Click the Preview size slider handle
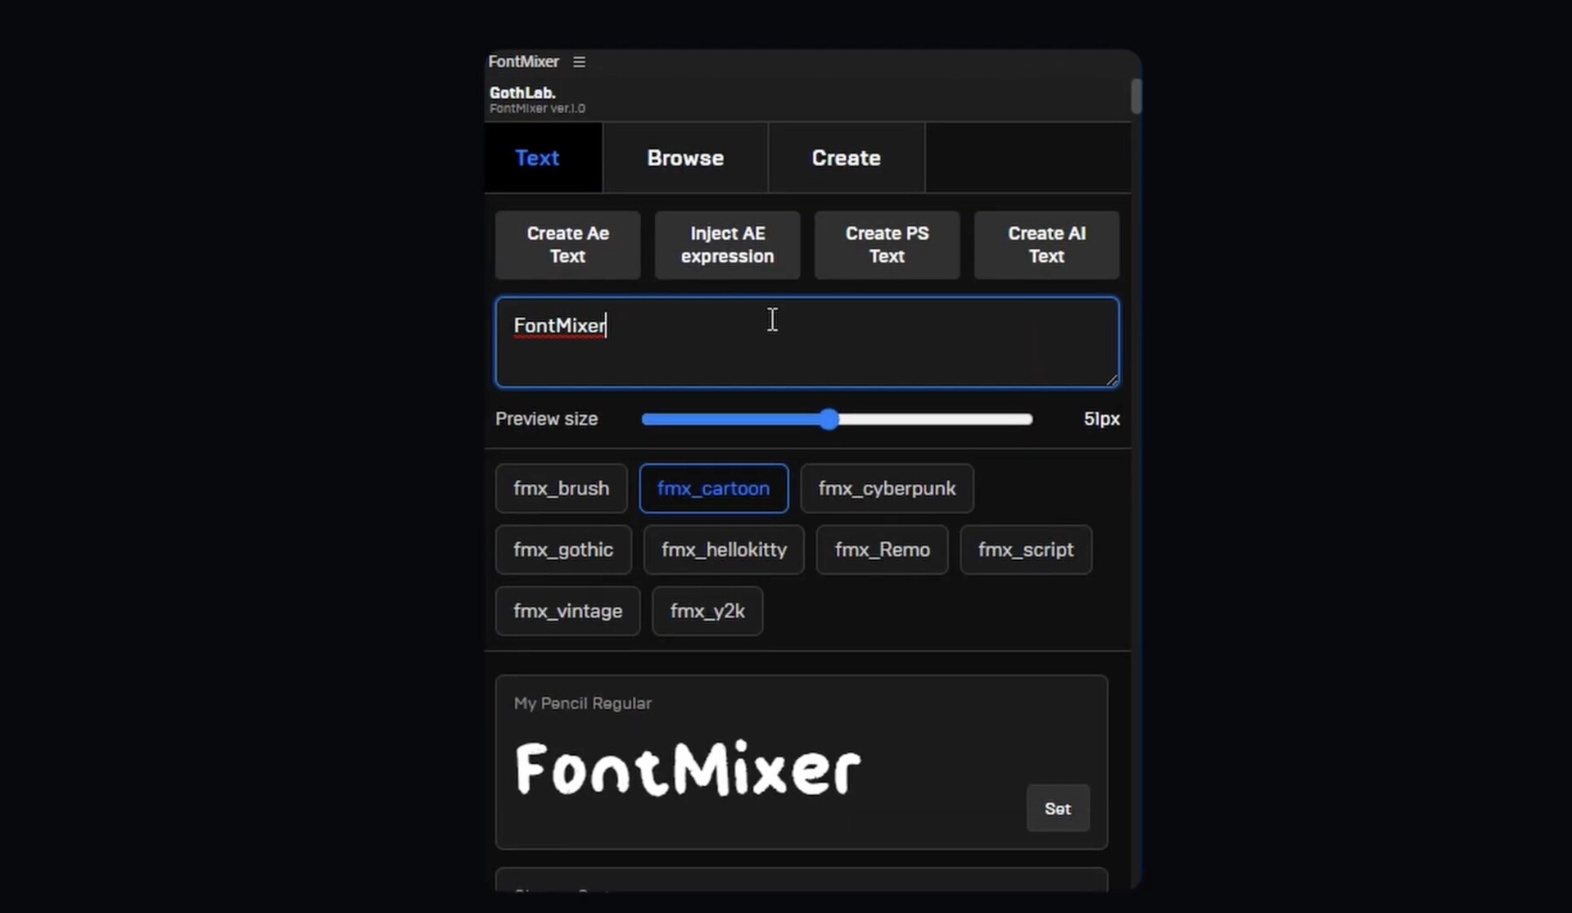 829,419
